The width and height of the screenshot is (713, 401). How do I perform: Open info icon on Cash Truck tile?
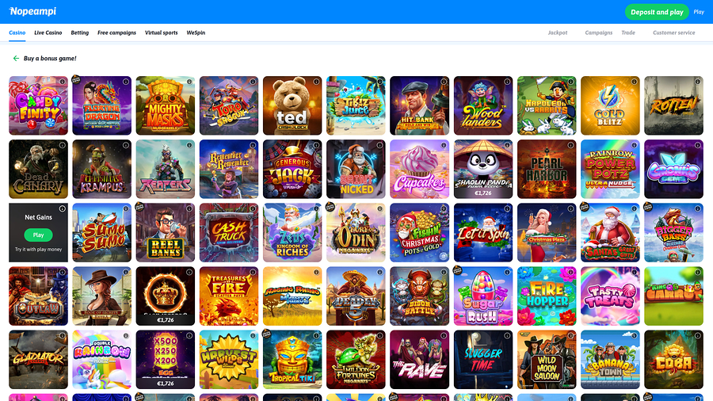(x=253, y=208)
